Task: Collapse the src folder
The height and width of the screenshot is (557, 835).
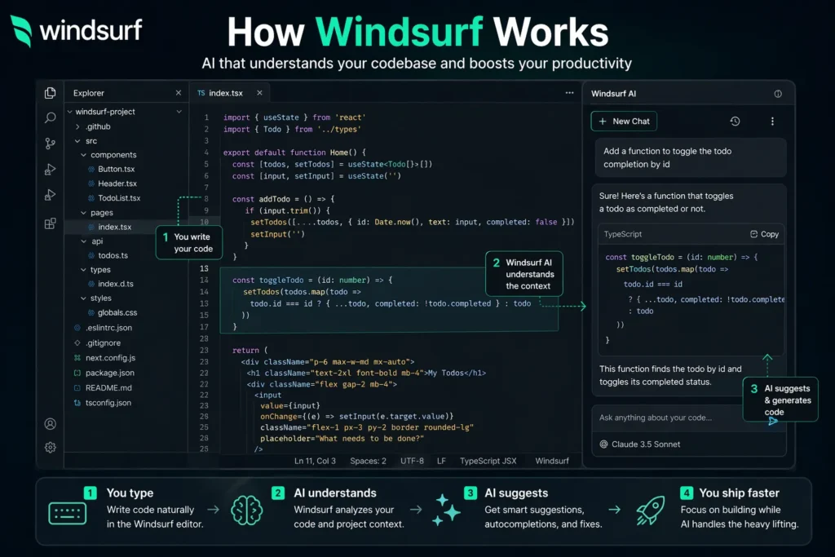Action: tap(77, 141)
